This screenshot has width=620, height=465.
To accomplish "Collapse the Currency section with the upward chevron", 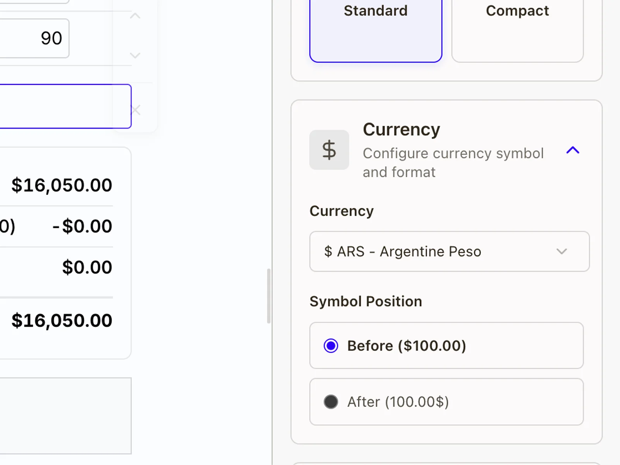I will coord(573,150).
